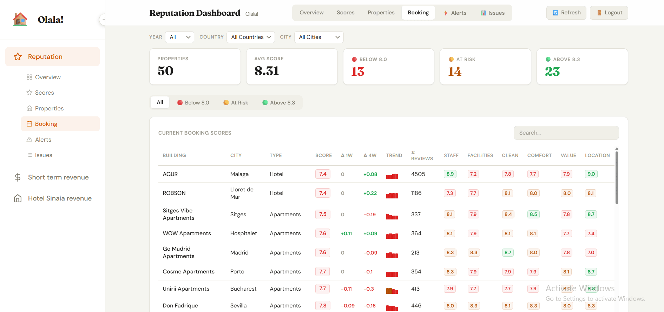Viewport: 664px width, 312px height.
Task: Click the chart icon on Issues tab
Action: [x=484, y=13]
